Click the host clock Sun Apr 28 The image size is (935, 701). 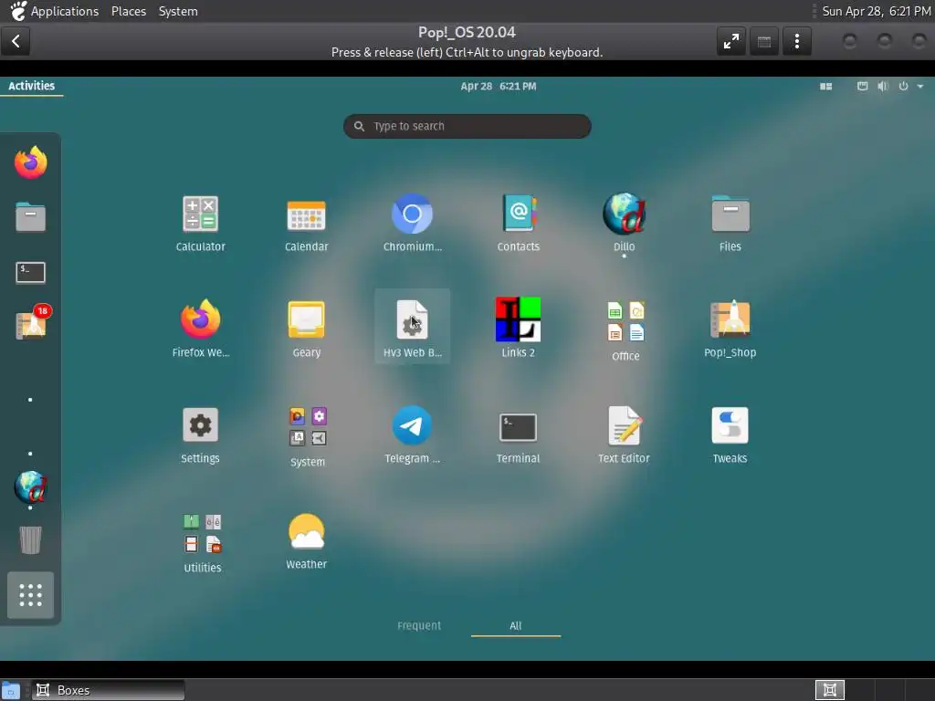tap(877, 11)
